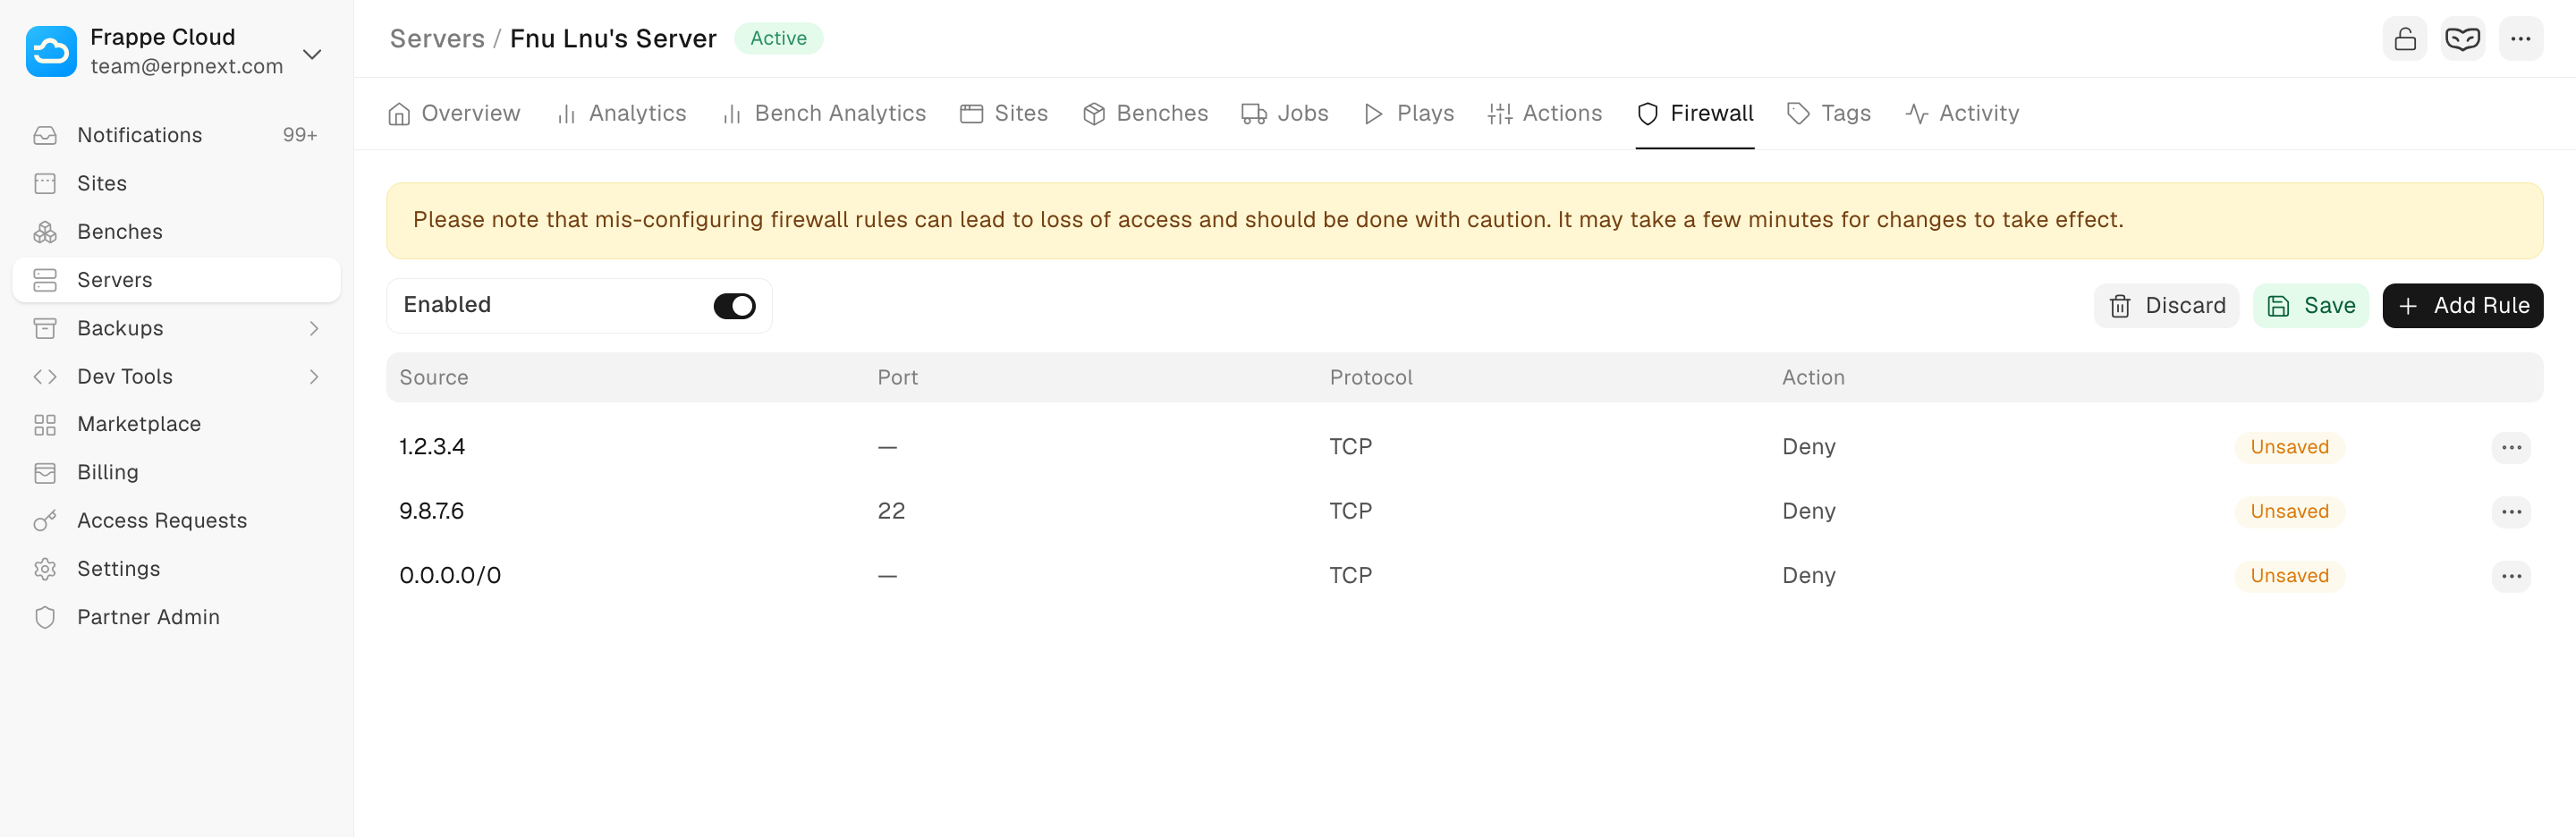Open Marketplace in the sidebar

[139, 424]
